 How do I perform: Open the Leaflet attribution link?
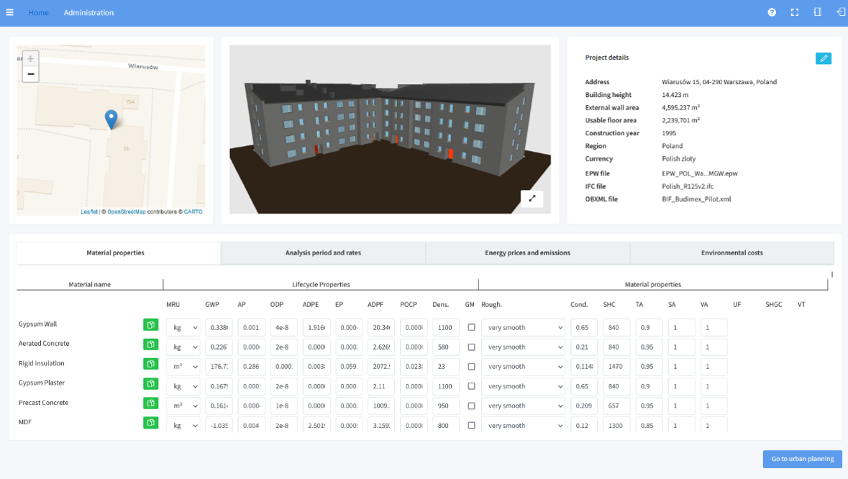[x=89, y=212]
